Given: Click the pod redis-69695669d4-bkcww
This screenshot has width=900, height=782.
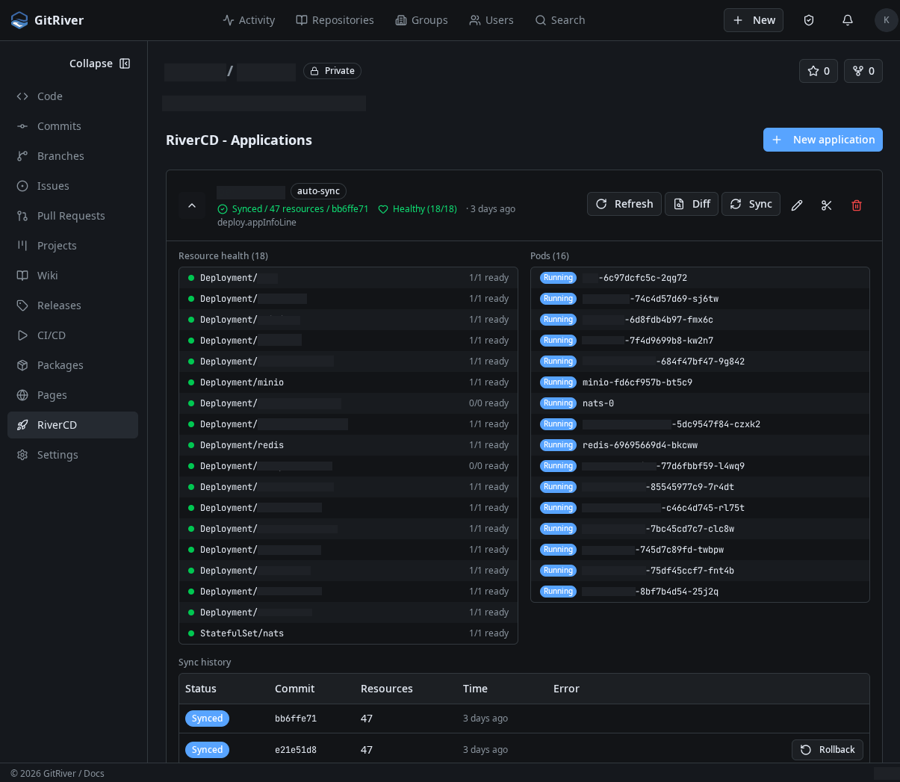Looking at the screenshot, I should tap(700, 445).
